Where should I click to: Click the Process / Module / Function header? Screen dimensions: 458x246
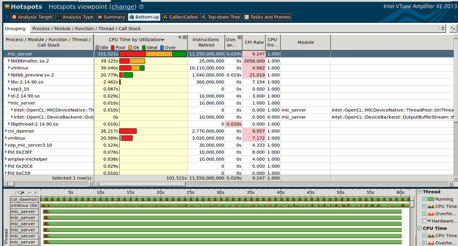(x=49, y=42)
